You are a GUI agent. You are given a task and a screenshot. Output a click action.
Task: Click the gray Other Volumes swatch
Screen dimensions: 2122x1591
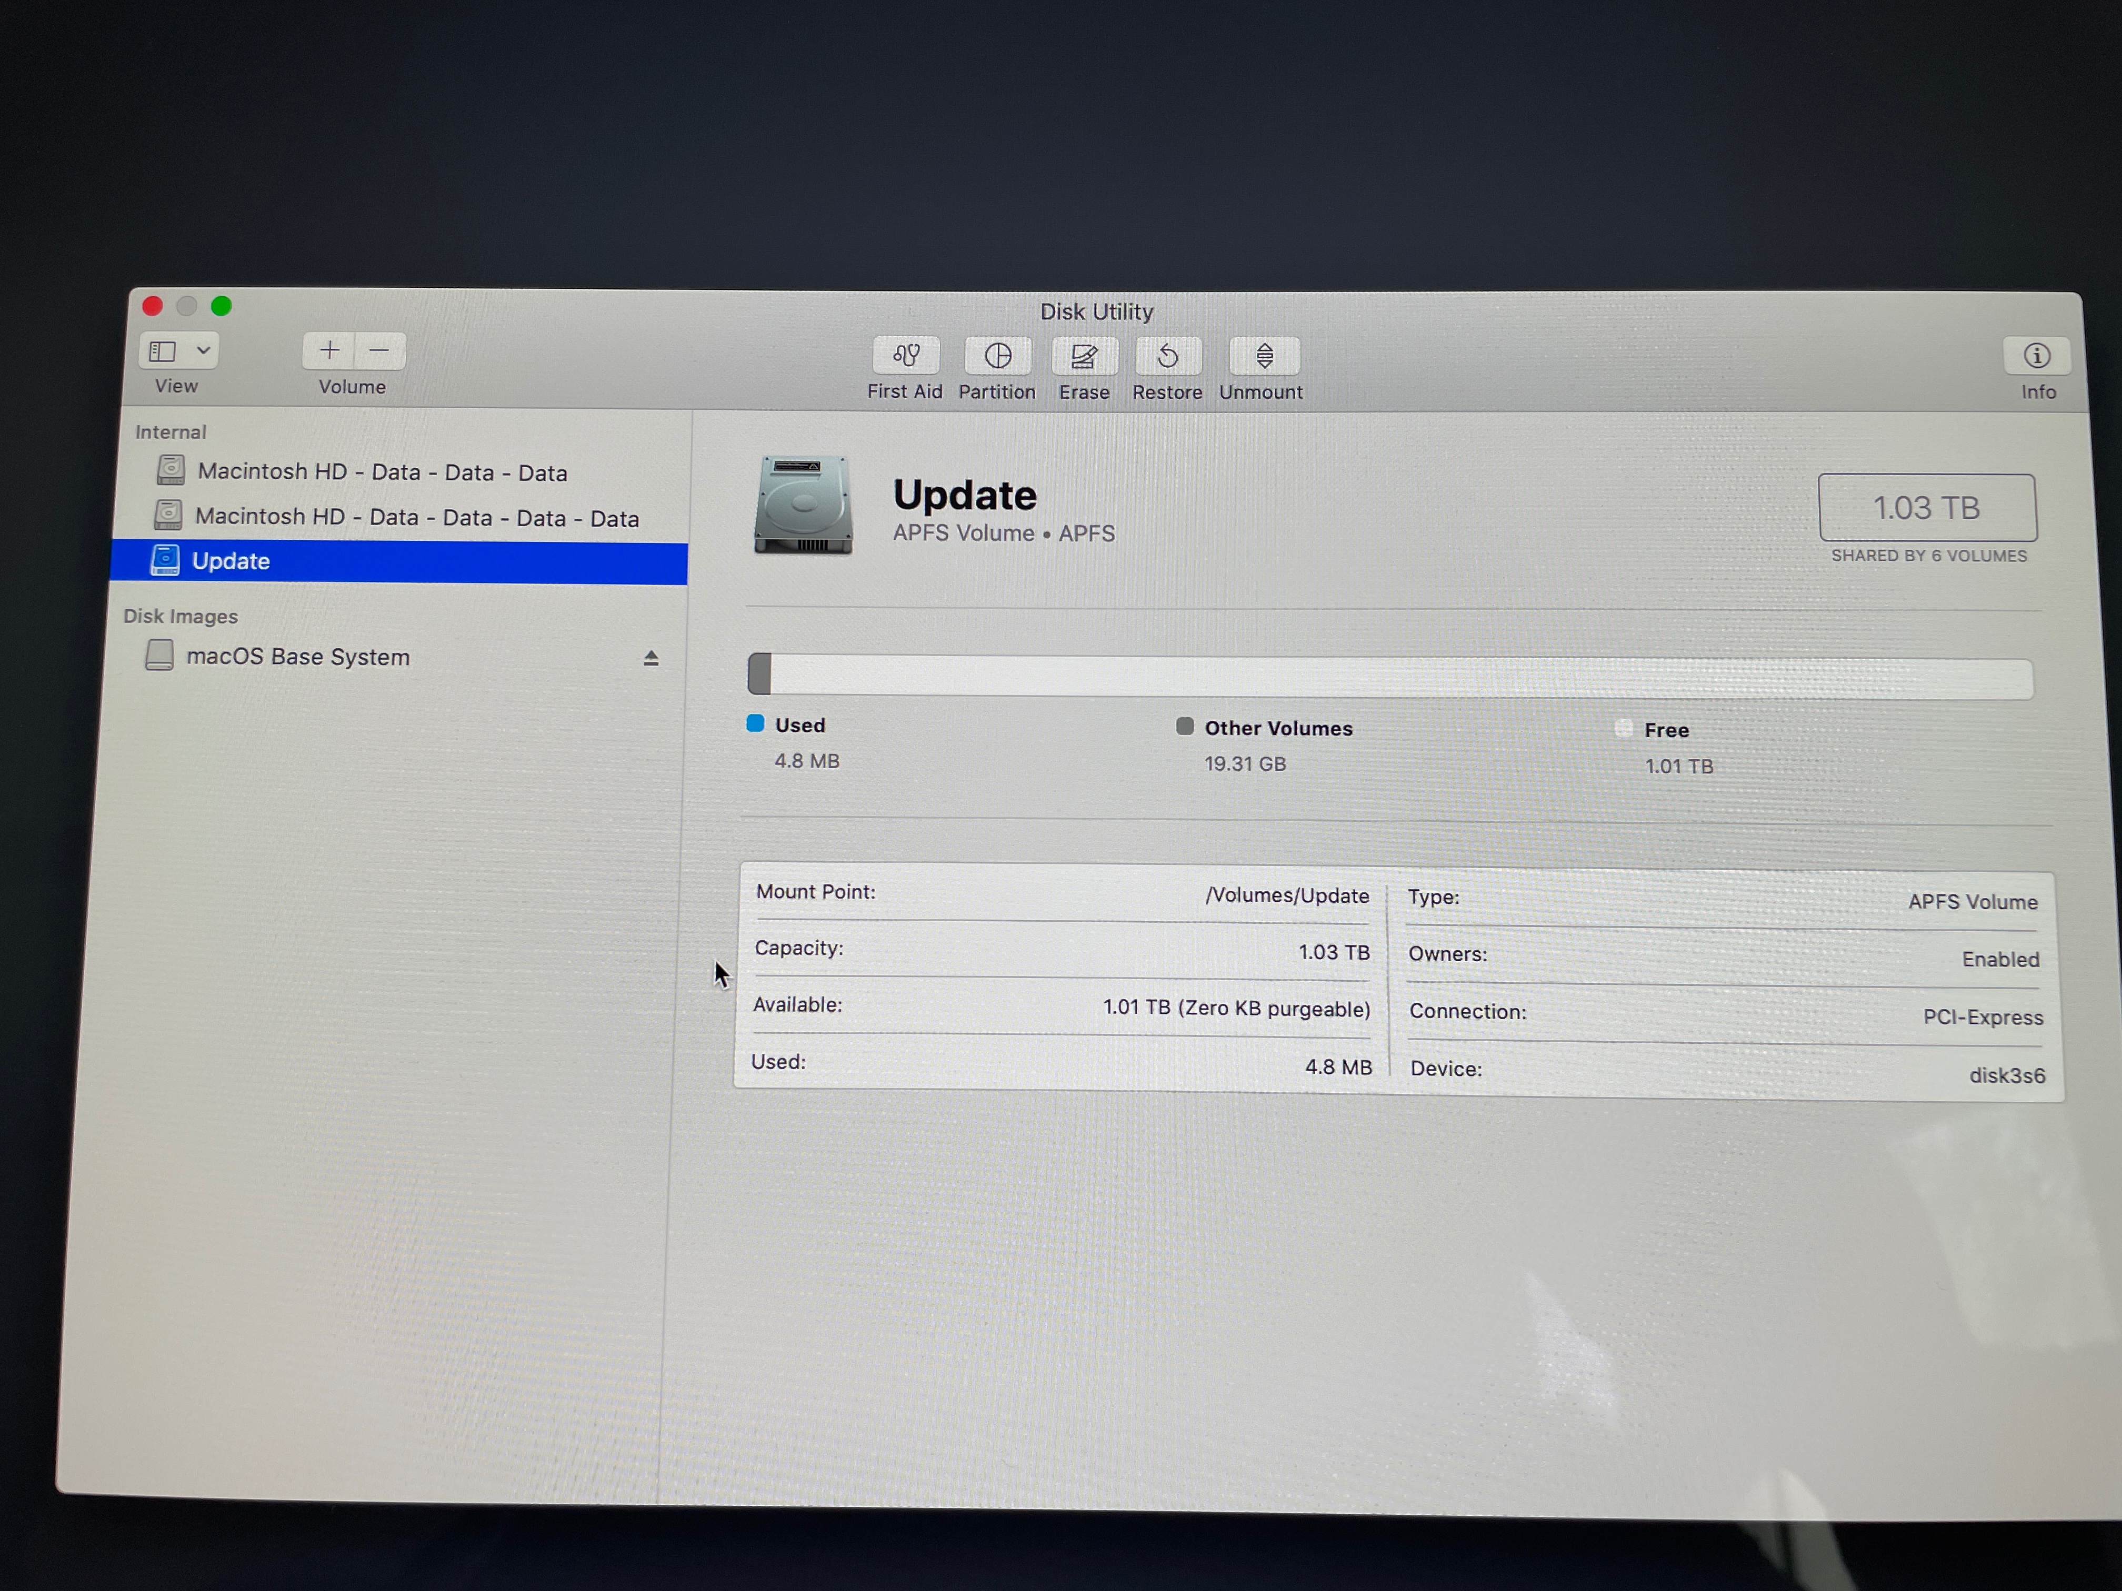tap(1185, 726)
